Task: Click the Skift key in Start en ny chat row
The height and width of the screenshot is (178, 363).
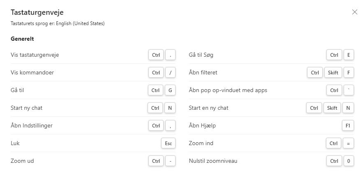Action: tap(331, 108)
